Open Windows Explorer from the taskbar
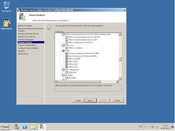175x131 pixels. coord(33,127)
